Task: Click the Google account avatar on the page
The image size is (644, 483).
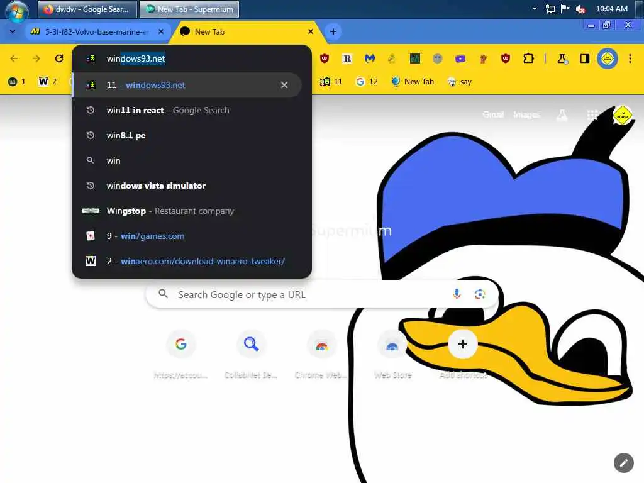Action: click(622, 116)
